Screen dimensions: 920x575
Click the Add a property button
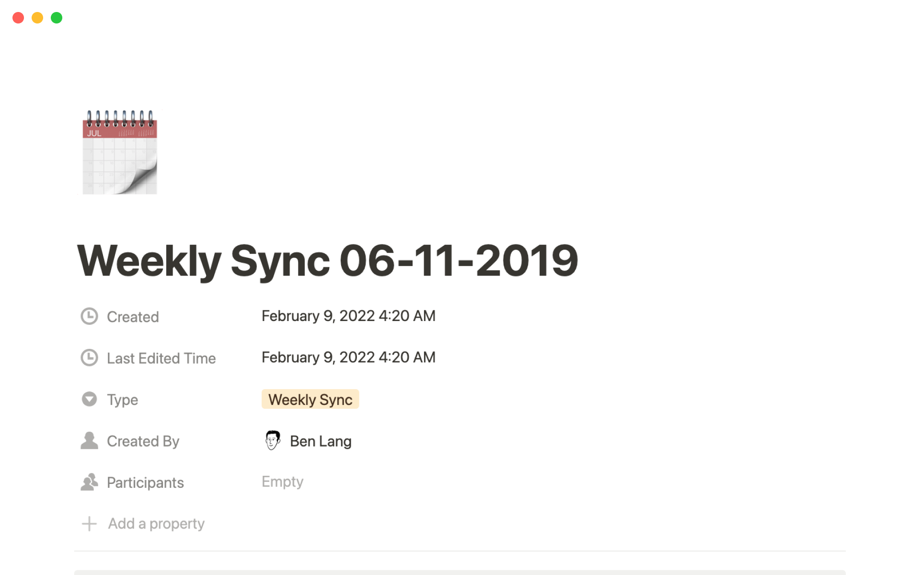(156, 524)
